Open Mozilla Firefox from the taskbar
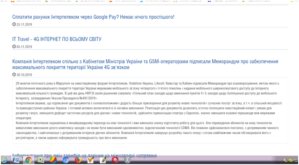 coord(78,160)
